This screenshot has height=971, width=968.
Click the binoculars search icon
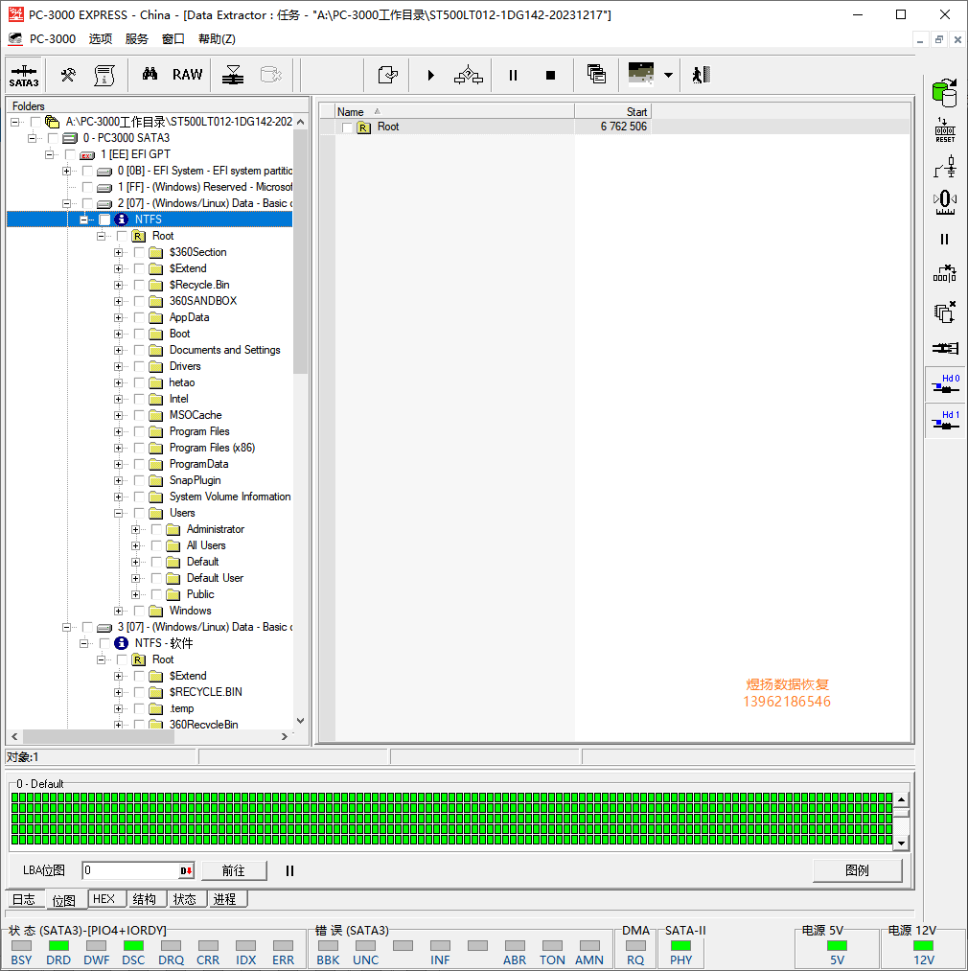tap(150, 75)
